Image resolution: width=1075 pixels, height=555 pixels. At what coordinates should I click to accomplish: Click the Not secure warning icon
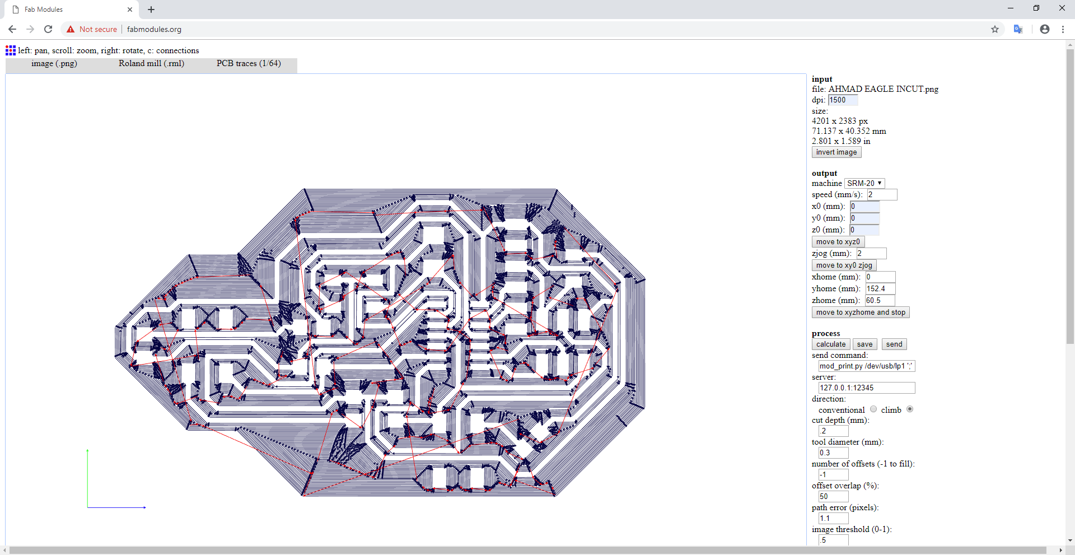click(x=71, y=29)
